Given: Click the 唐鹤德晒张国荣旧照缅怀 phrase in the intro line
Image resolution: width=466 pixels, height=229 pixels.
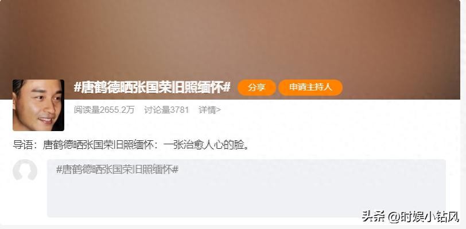Looking at the screenshot, I should [98, 145].
